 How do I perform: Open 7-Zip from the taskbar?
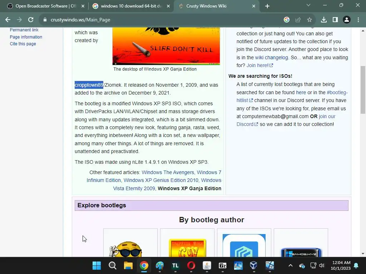[x=222, y=265]
